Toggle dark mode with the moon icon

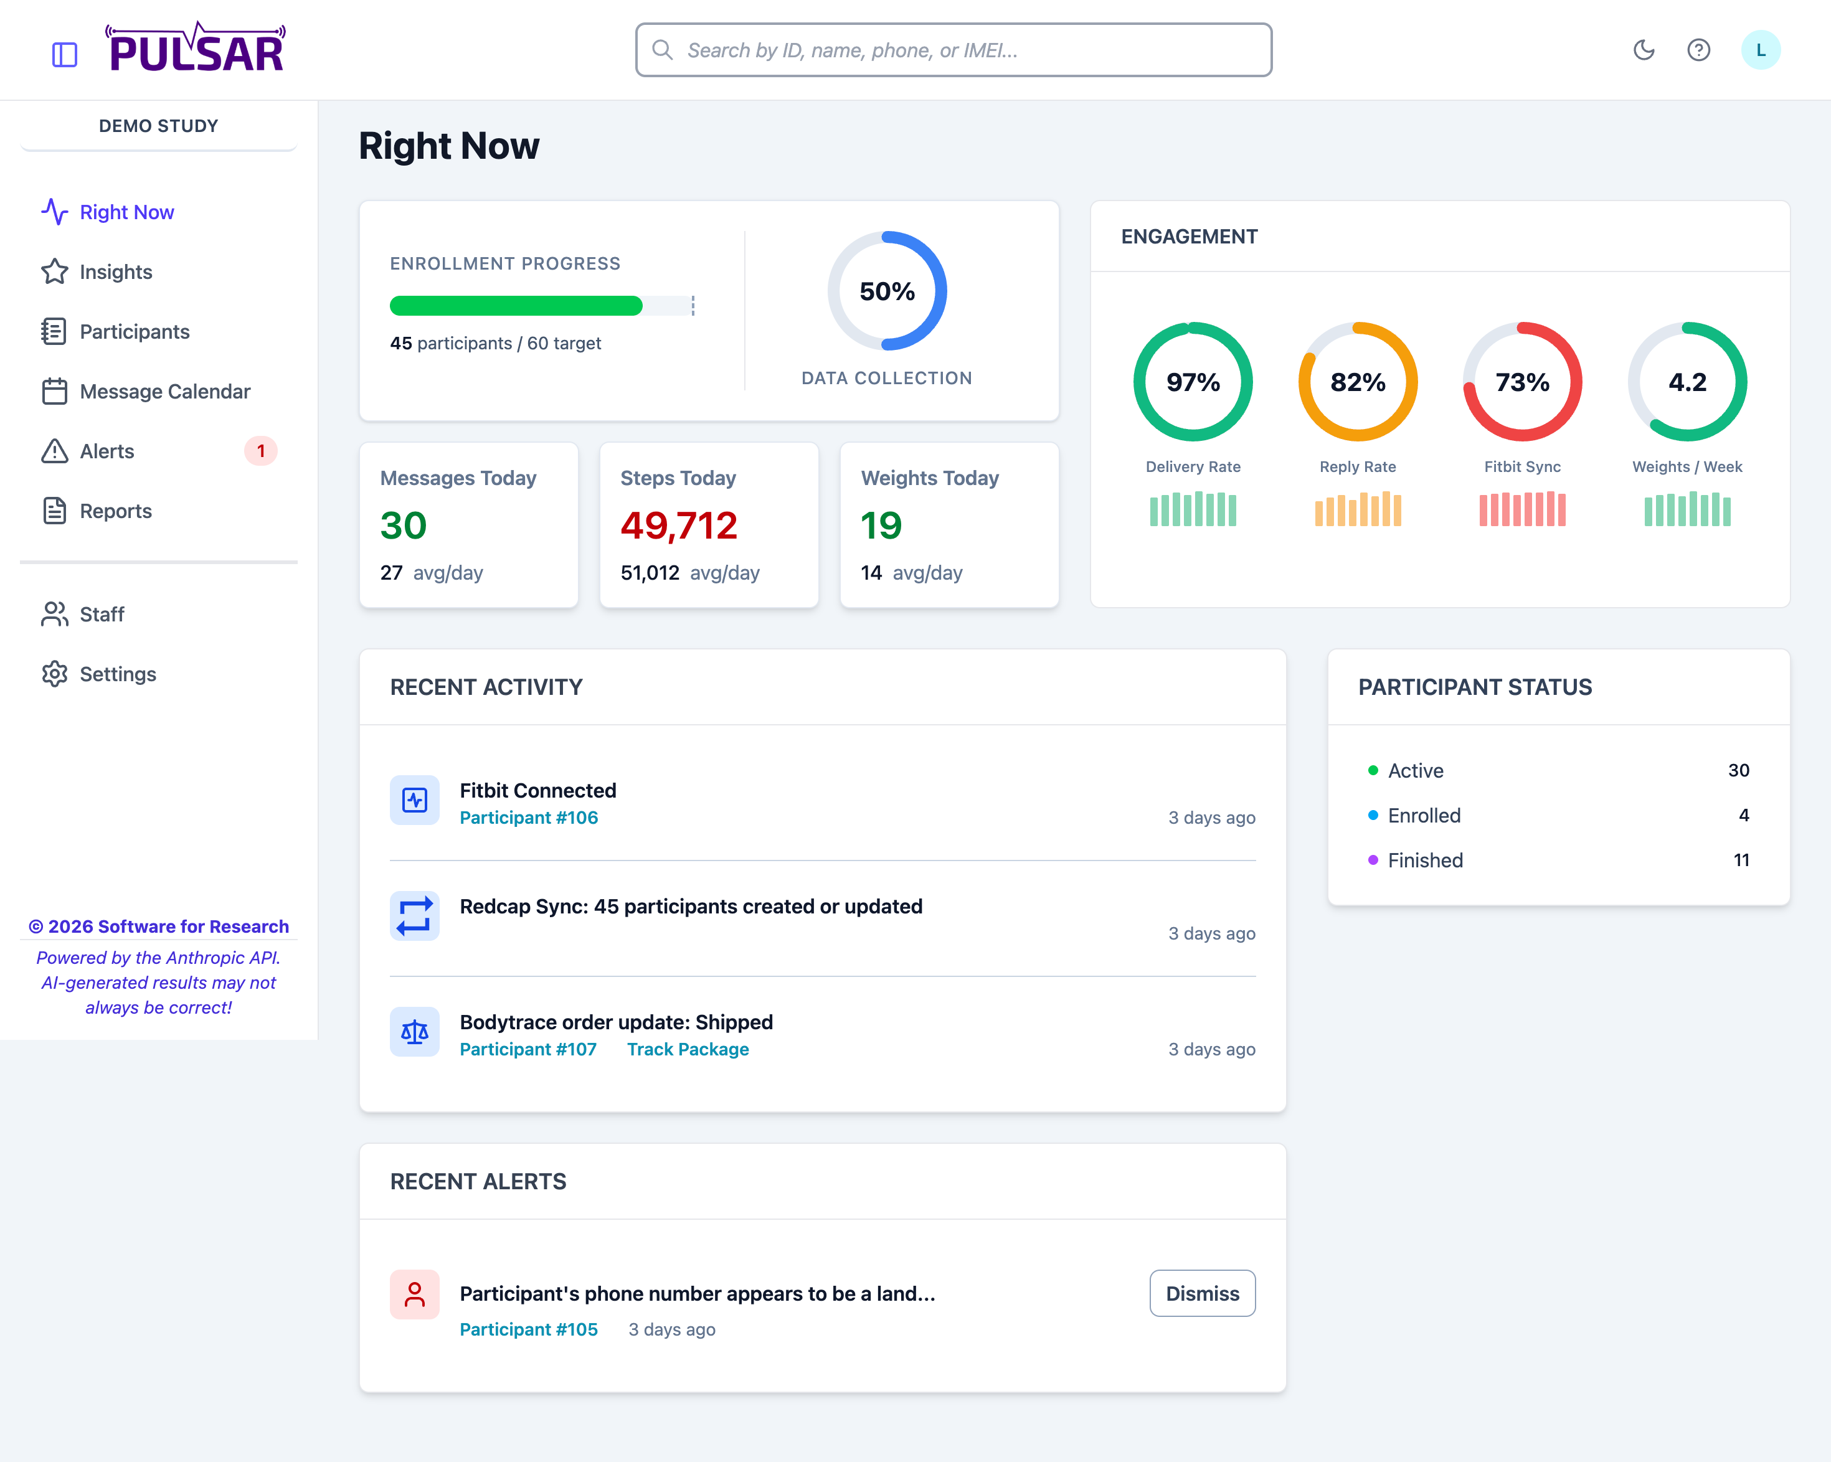(x=1644, y=49)
